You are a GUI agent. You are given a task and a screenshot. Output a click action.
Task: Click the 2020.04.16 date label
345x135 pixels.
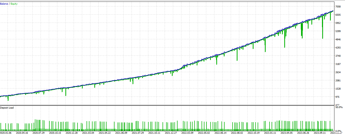point(22,133)
